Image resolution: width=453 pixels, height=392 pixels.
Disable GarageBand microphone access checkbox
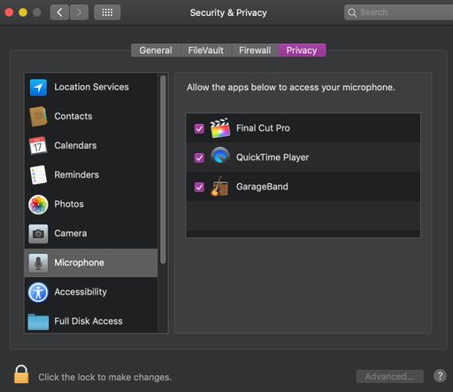(199, 187)
